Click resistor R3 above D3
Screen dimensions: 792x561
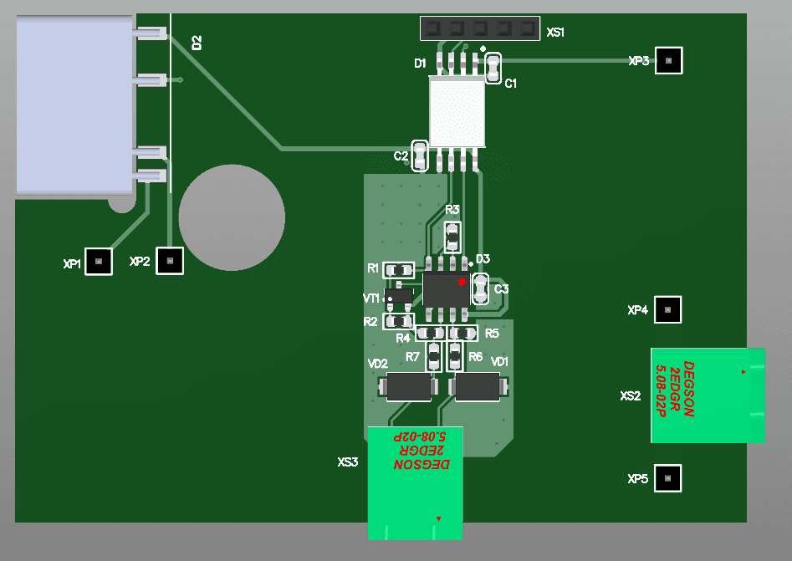452,237
